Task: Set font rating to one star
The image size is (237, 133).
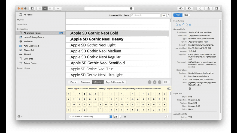Action: (x=177, y=24)
